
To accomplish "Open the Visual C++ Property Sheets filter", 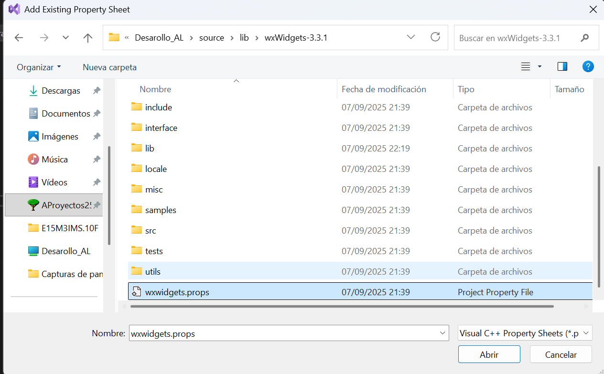I will pos(525,333).
